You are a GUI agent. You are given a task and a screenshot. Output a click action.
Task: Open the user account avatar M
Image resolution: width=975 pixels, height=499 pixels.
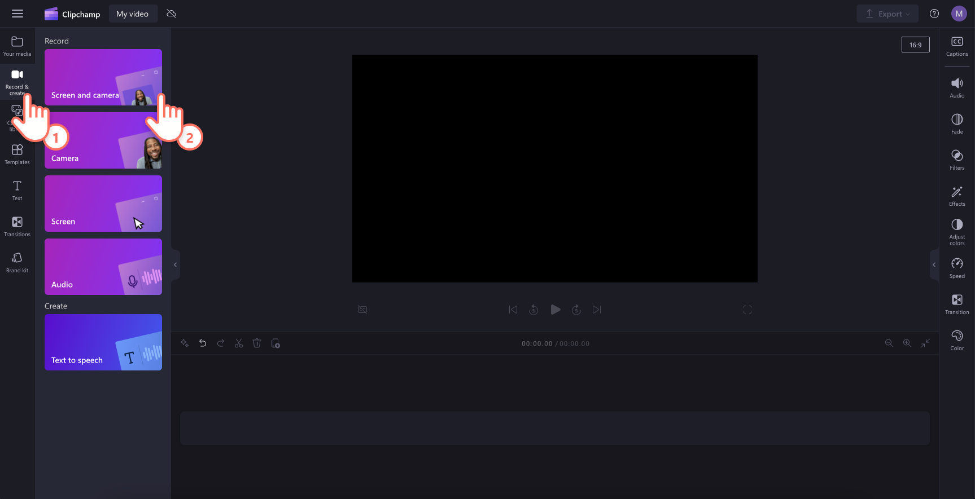[959, 14]
